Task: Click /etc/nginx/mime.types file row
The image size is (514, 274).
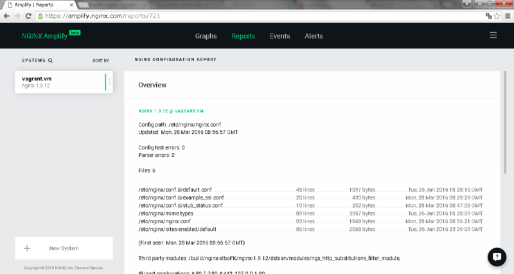Action: [x=310, y=214]
